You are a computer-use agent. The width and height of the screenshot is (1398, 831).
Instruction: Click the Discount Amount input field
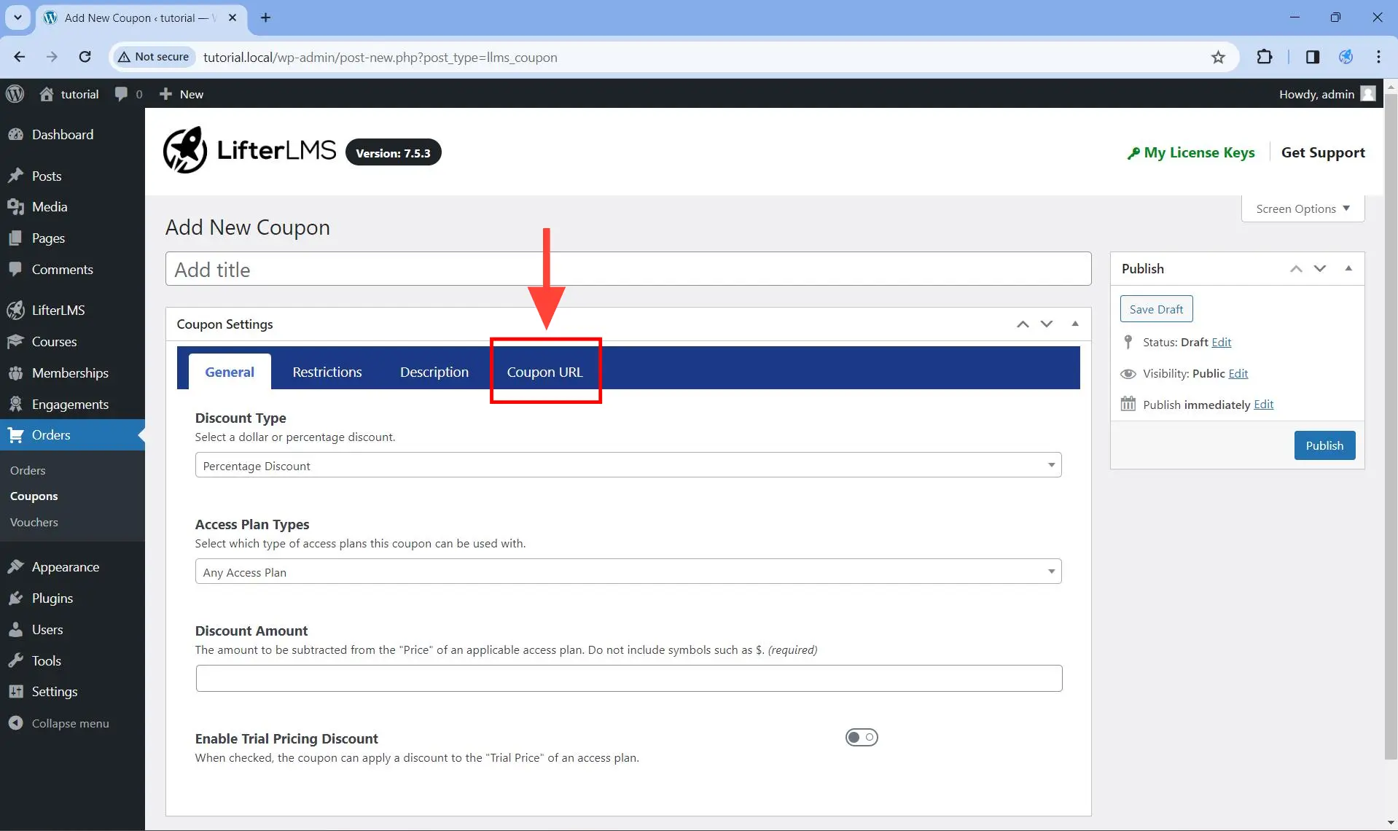coord(629,679)
